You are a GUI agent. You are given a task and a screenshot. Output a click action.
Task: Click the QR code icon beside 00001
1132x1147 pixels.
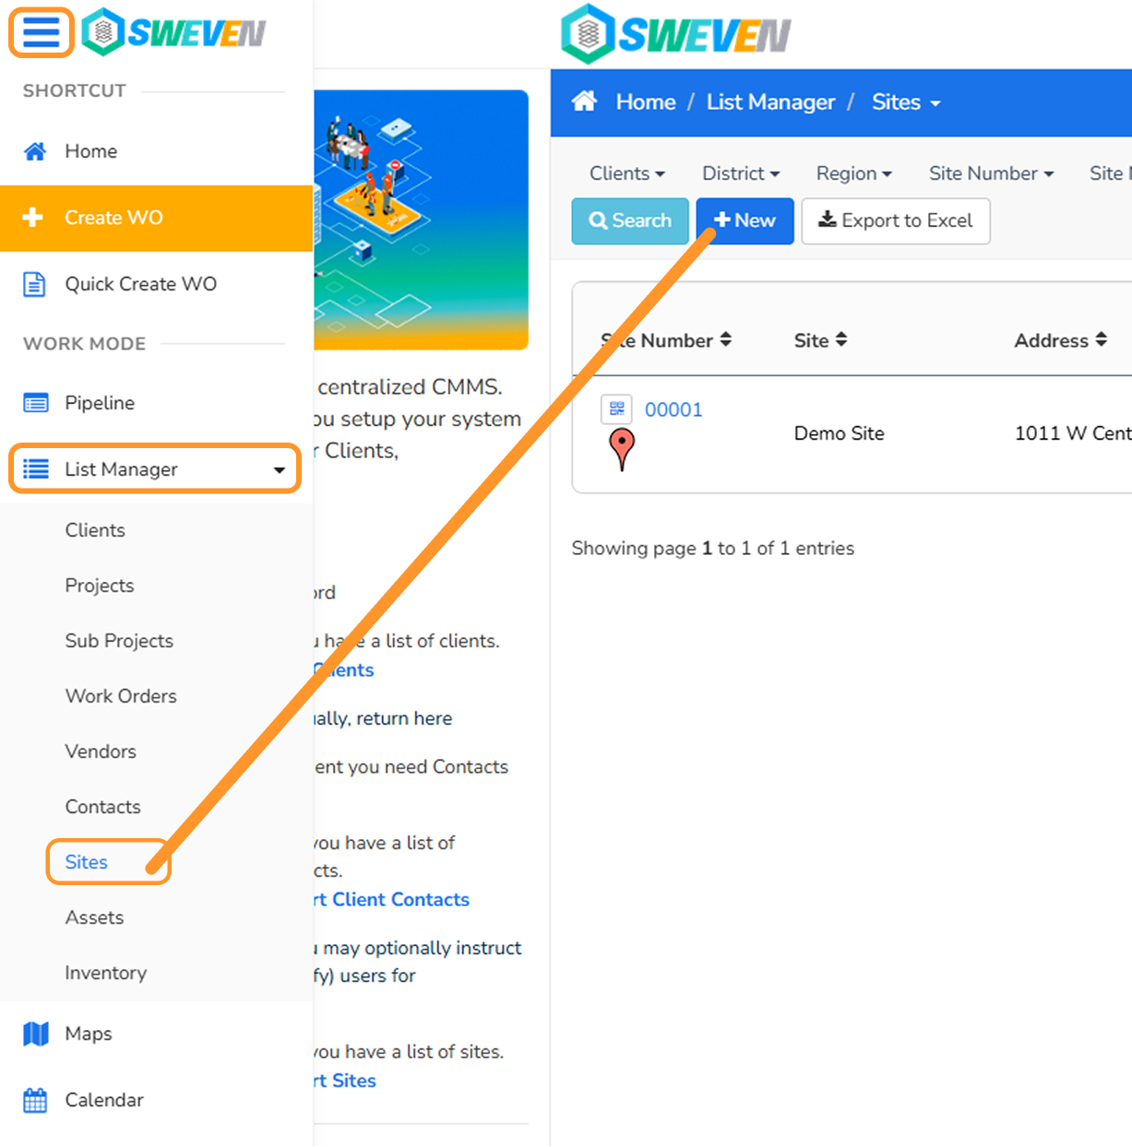click(616, 408)
